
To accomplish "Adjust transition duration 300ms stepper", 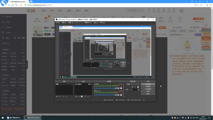I will (138, 90).
